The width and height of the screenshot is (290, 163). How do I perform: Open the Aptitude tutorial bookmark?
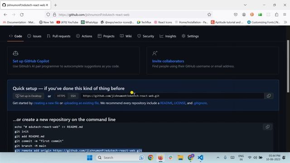tap(227, 22)
